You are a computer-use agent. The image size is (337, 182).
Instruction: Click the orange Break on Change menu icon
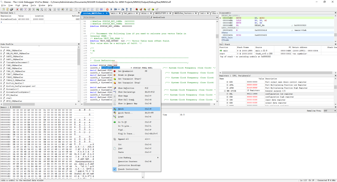tap(115, 75)
